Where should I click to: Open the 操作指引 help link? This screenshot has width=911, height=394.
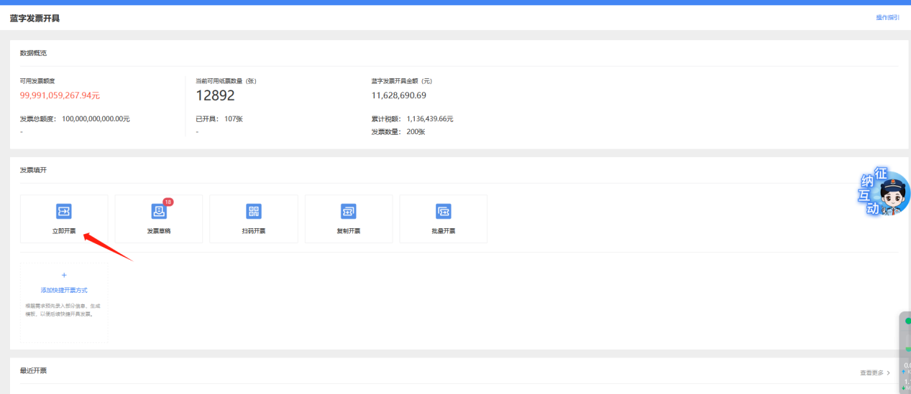click(887, 17)
